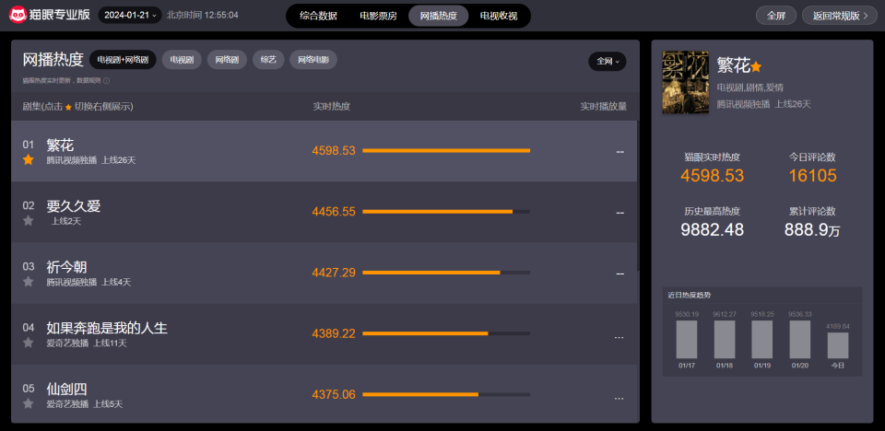Click the 仙剑四 title
This screenshot has width=885, height=431.
click(x=66, y=390)
